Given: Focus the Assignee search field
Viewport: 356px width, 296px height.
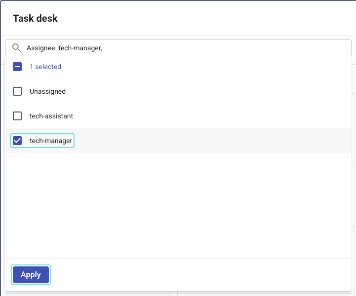Looking at the screenshot, I should click(222, 48).
